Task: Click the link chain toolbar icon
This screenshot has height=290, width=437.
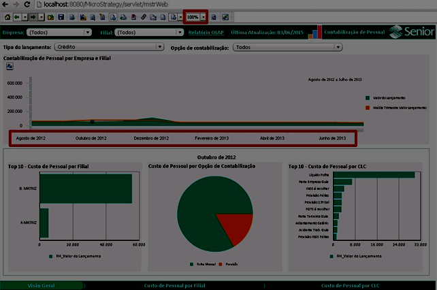Action: 143,16
